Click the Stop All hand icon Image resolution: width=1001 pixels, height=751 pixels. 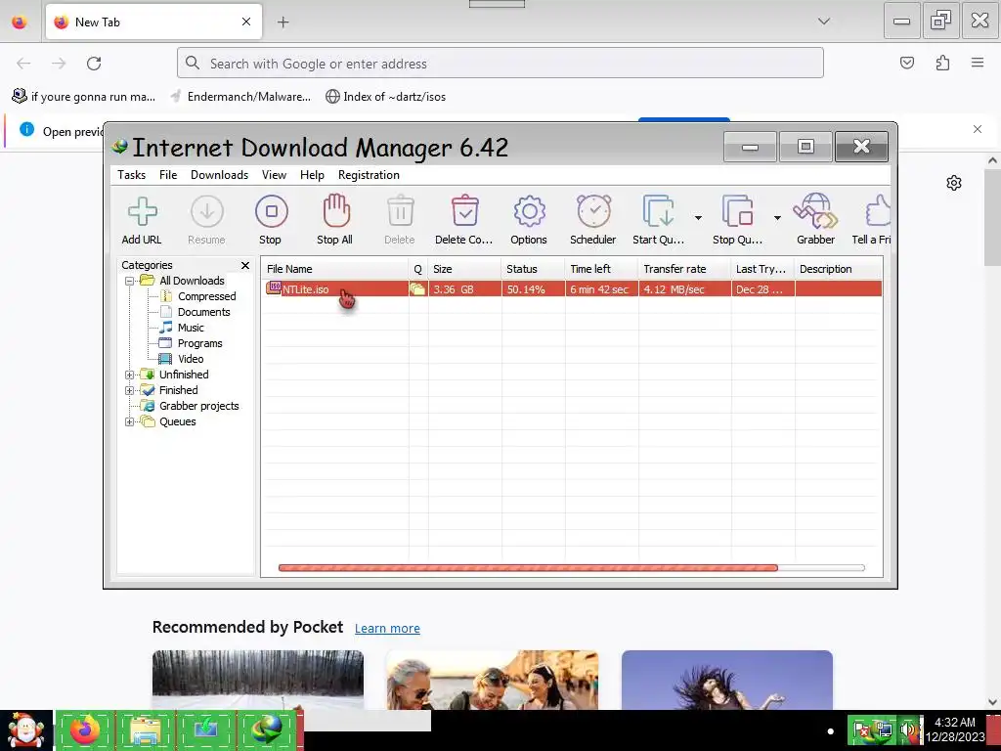coord(336,211)
